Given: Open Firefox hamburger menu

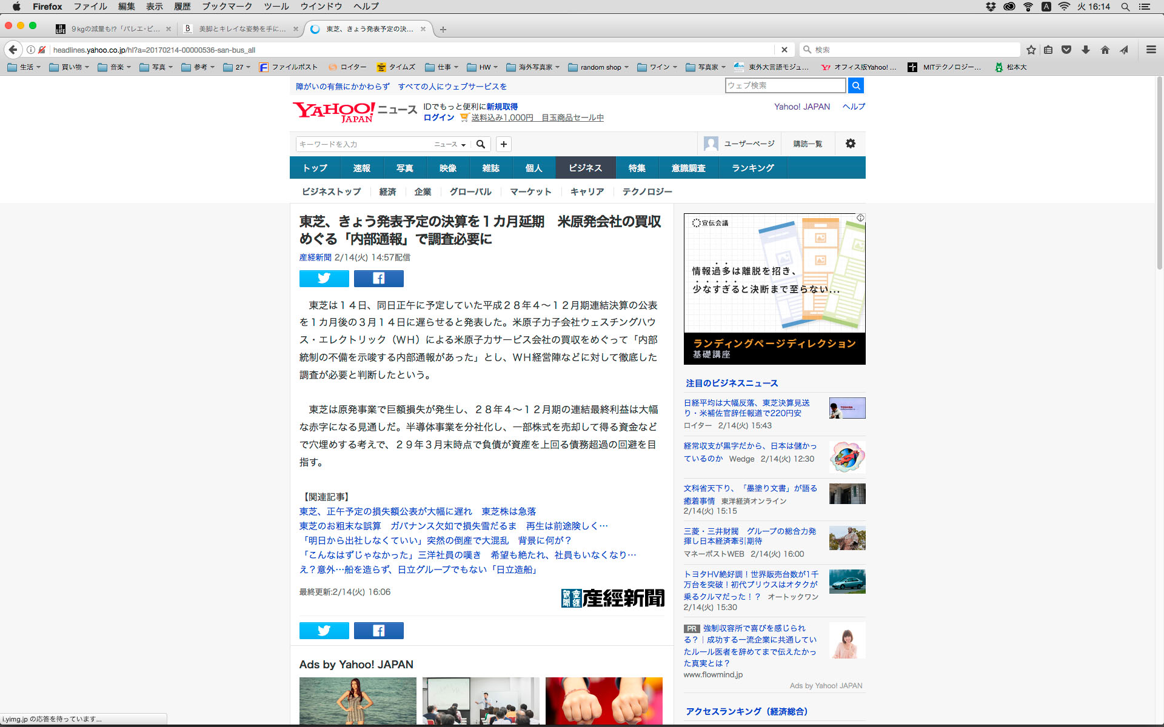Looking at the screenshot, I should (x=1151, y=50).
